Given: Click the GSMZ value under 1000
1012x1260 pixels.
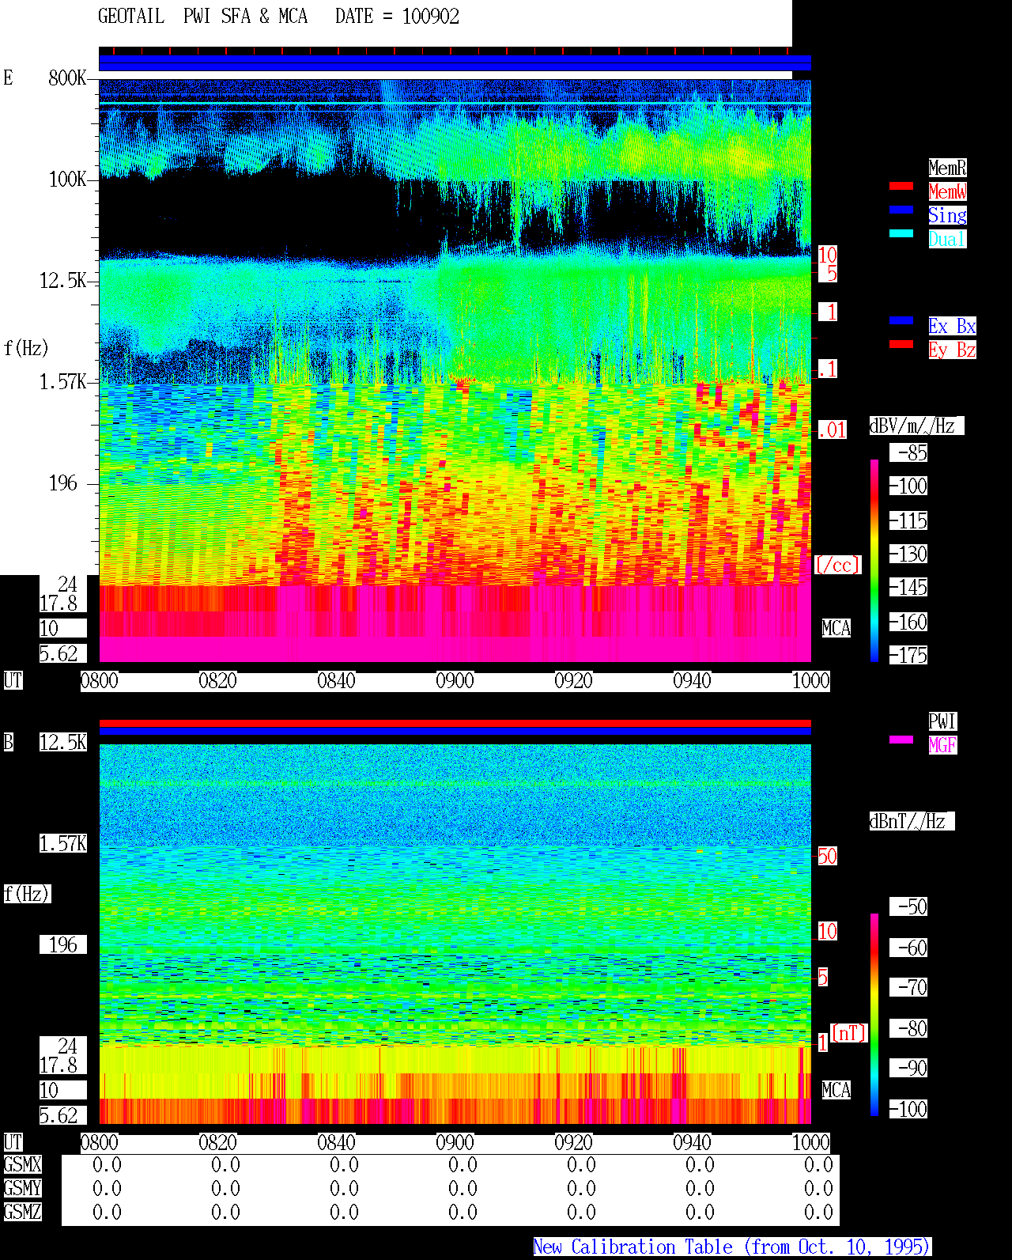Looking at the screenshot, I should (x=818, y=1212).
